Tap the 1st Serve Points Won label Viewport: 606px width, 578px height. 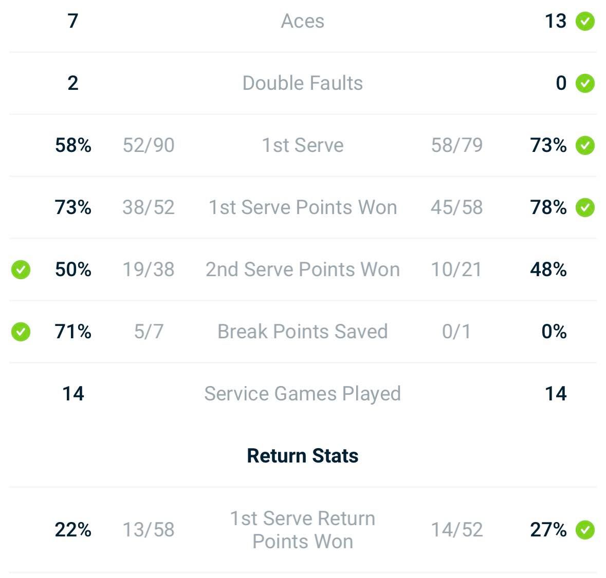click(x=303, y=207)
